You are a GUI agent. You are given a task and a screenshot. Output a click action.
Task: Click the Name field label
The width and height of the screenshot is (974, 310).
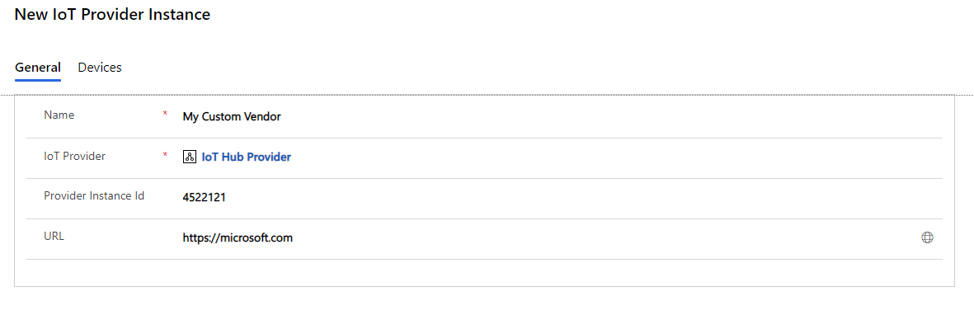pos(59,115)
